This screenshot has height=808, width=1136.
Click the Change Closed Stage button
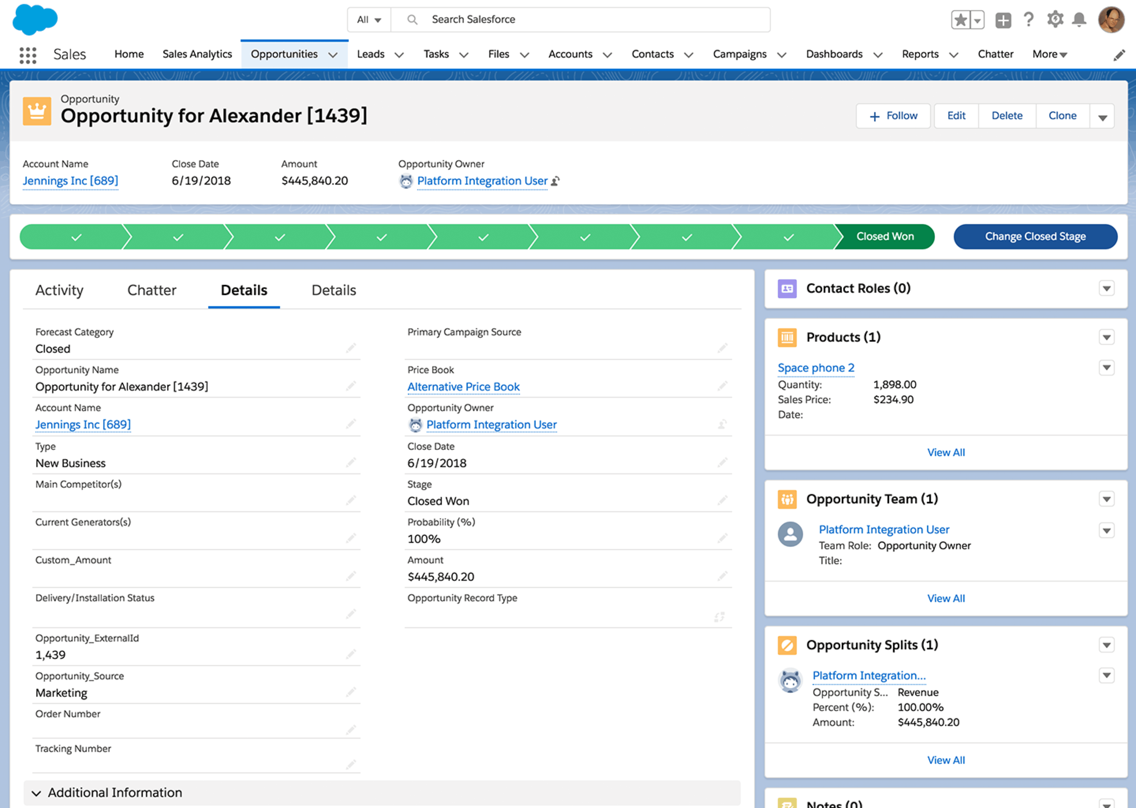point(1035,236)
